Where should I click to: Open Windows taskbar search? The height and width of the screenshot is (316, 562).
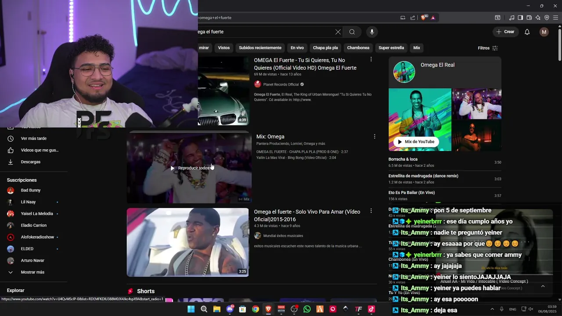tap(204, 309)
